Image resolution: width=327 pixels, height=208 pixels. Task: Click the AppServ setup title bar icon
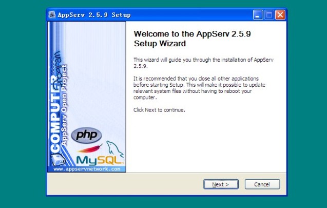tap(52, 14)
